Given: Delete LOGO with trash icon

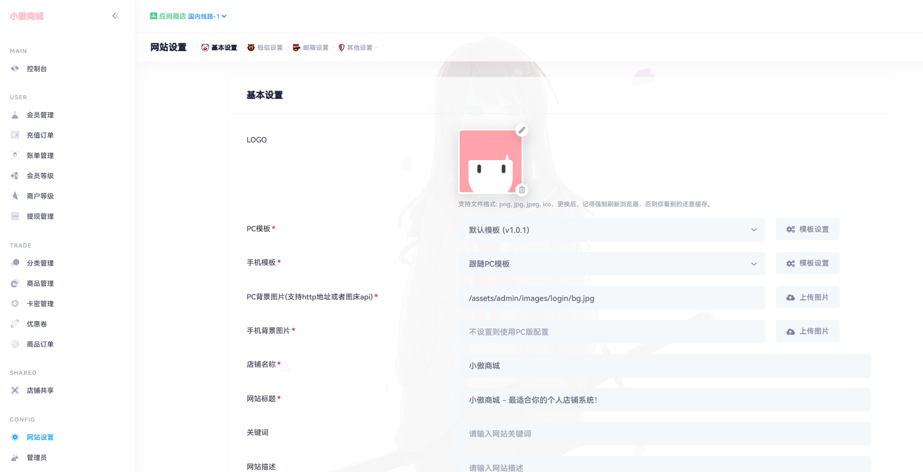Looking at the screenshot, I should point(522,190).
